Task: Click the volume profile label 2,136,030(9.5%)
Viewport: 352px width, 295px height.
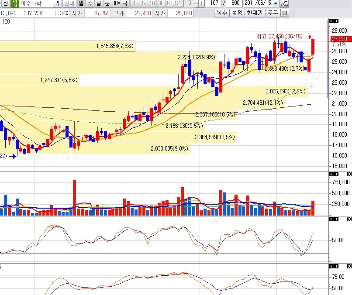Action: click(x=184, y=126)
